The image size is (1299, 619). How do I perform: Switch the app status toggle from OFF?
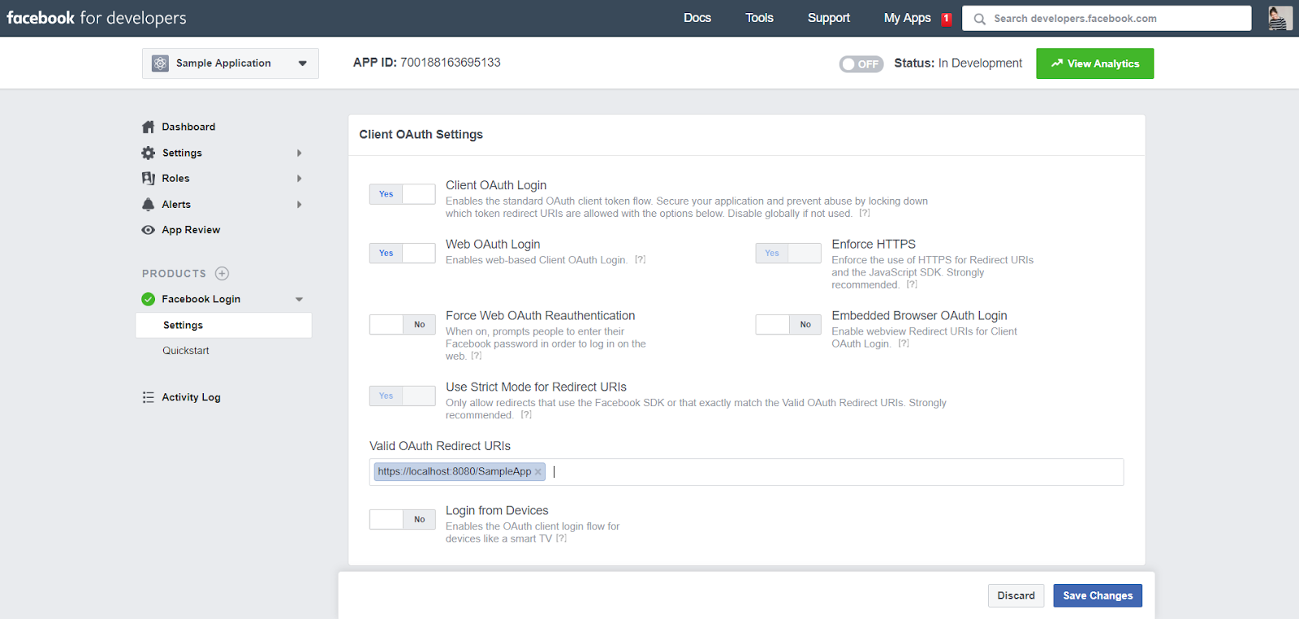click(861, 64)
